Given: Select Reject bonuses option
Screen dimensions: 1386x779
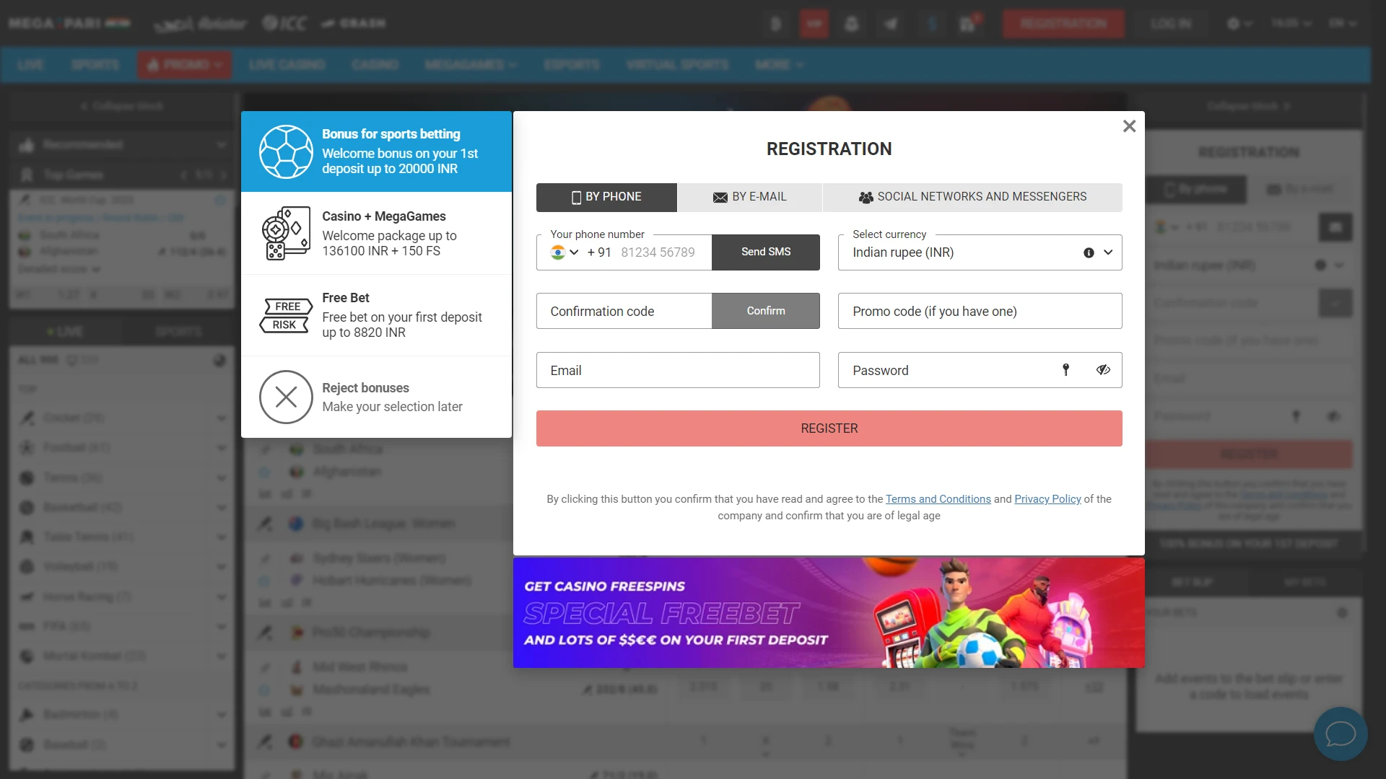Looking at the screenshot, I should [x=376, y=397].
